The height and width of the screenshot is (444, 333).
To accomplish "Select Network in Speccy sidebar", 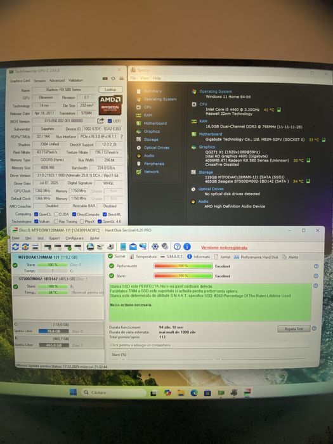I will (x=152, y=172).
